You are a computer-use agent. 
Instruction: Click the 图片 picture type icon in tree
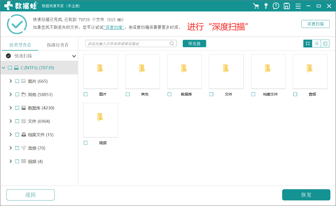pos(24,81)
